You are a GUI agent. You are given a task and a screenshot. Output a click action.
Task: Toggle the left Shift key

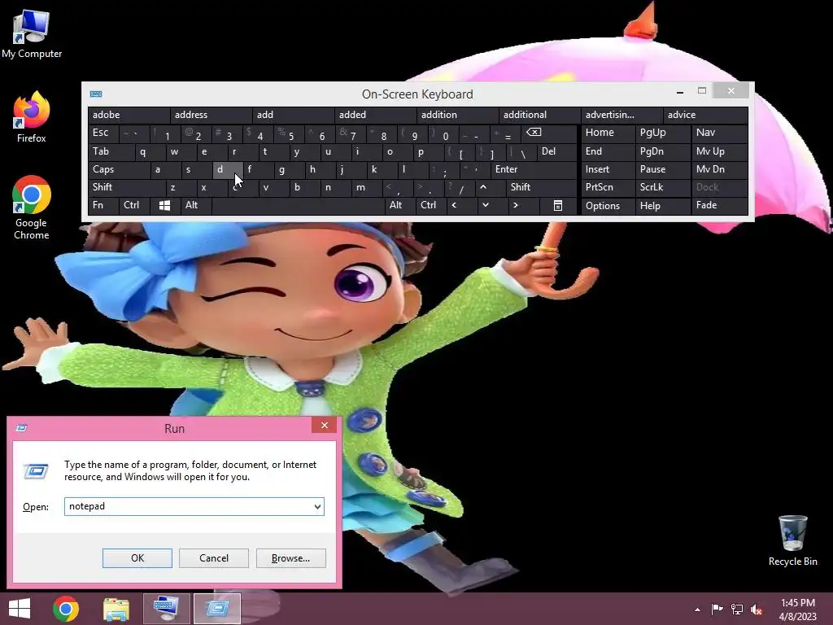point(126,187)
